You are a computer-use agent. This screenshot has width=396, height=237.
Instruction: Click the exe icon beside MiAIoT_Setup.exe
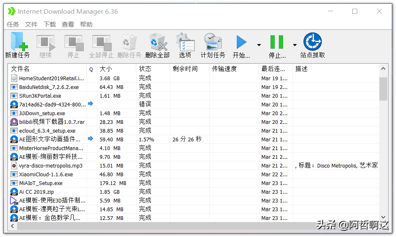pos(14,183)
